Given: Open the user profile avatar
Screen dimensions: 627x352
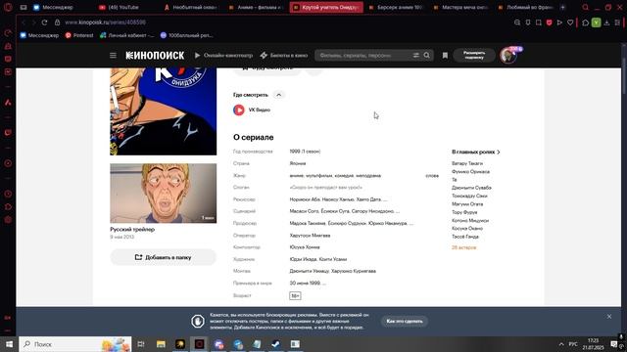Looking at the screenshot, I should (x=508, y=56).
